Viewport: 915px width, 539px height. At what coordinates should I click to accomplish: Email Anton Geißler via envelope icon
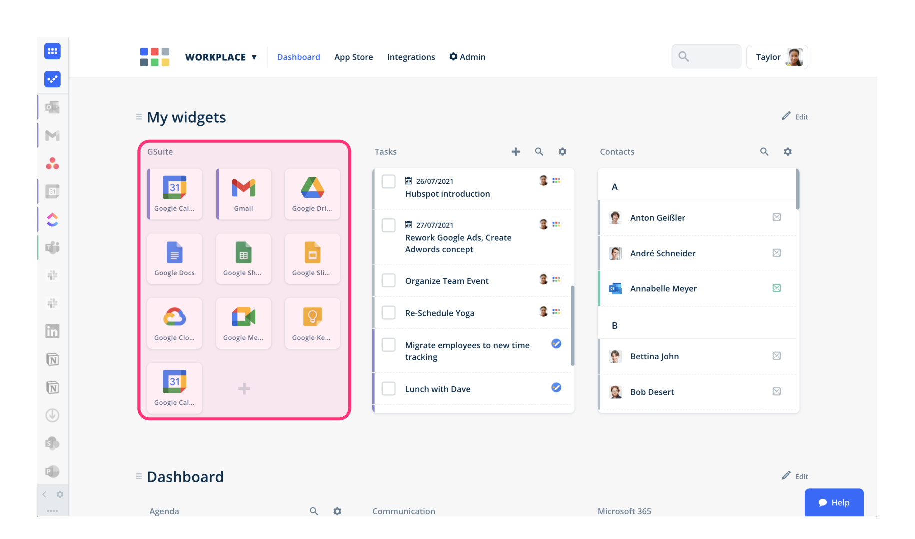pos(777,217)
